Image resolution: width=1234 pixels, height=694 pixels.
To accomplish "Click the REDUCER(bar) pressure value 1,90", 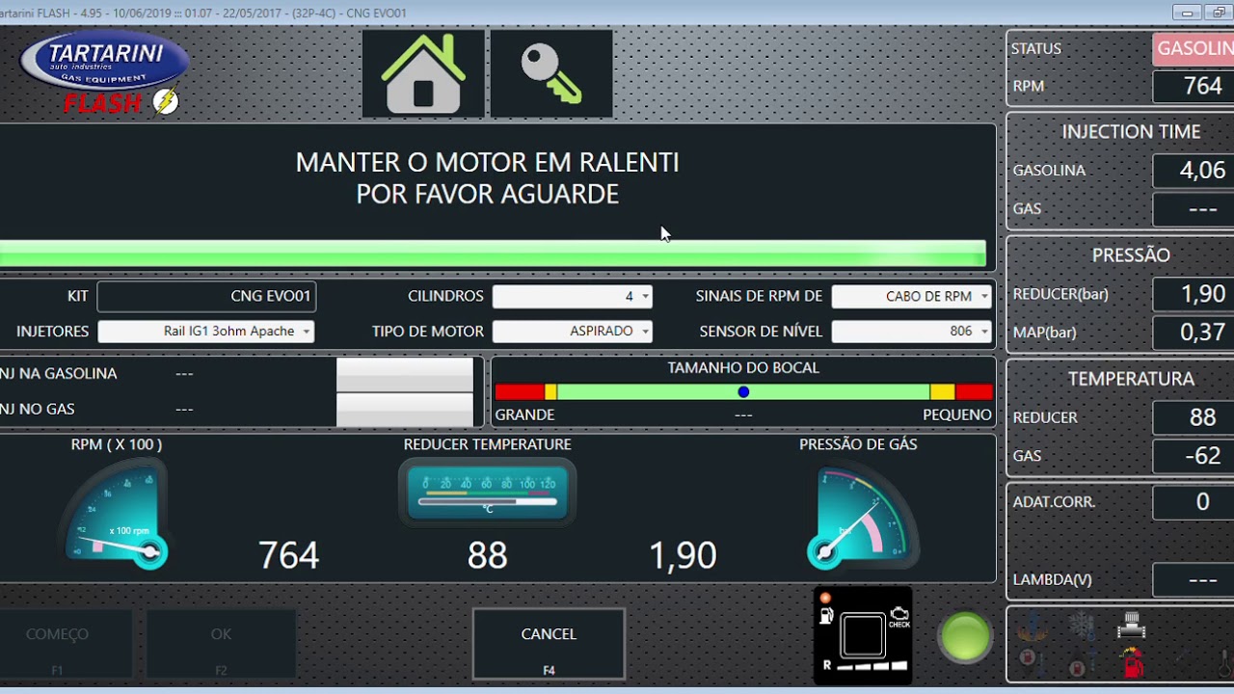I will click(1194, 294).
